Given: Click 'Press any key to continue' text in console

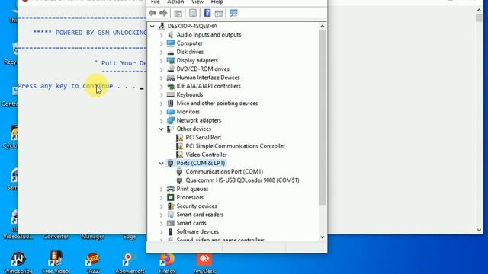Looking at the screenshot, I should coord(66,86).
